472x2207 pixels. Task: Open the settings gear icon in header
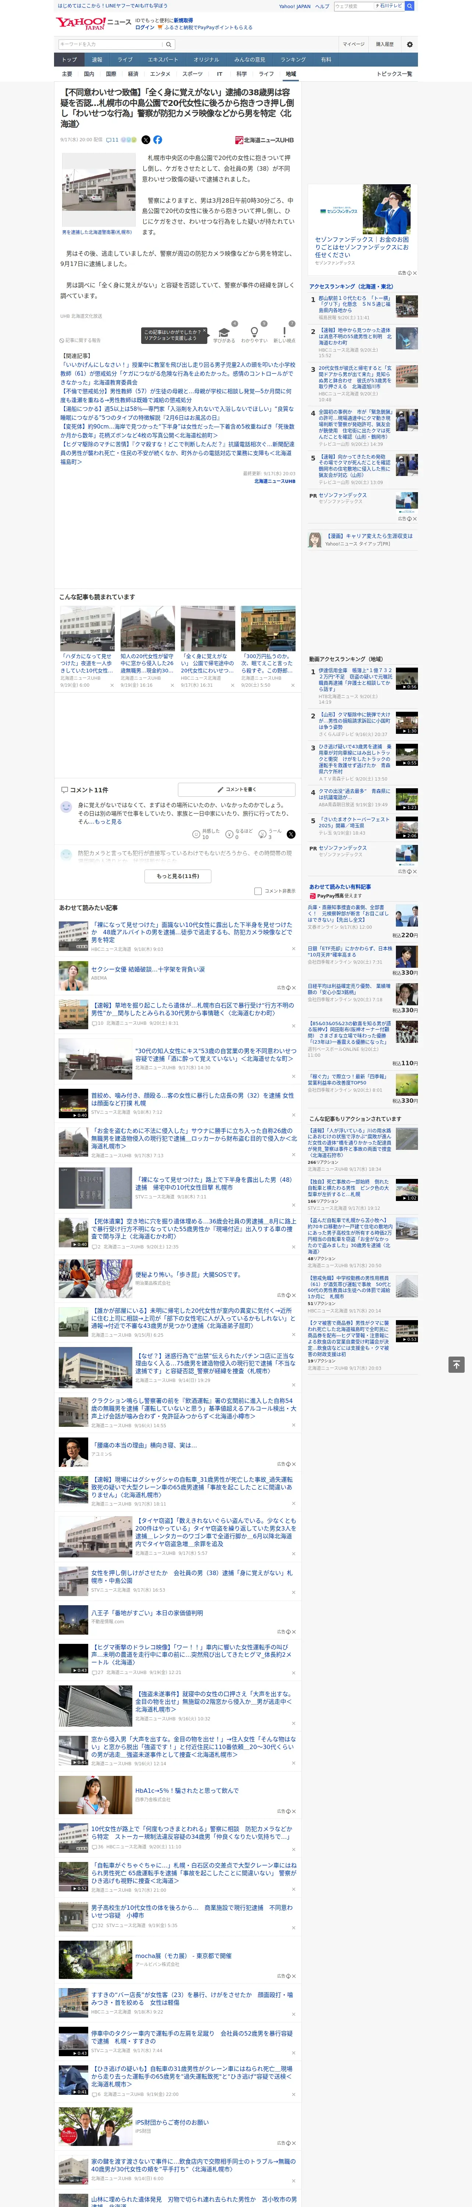[410, 45]
